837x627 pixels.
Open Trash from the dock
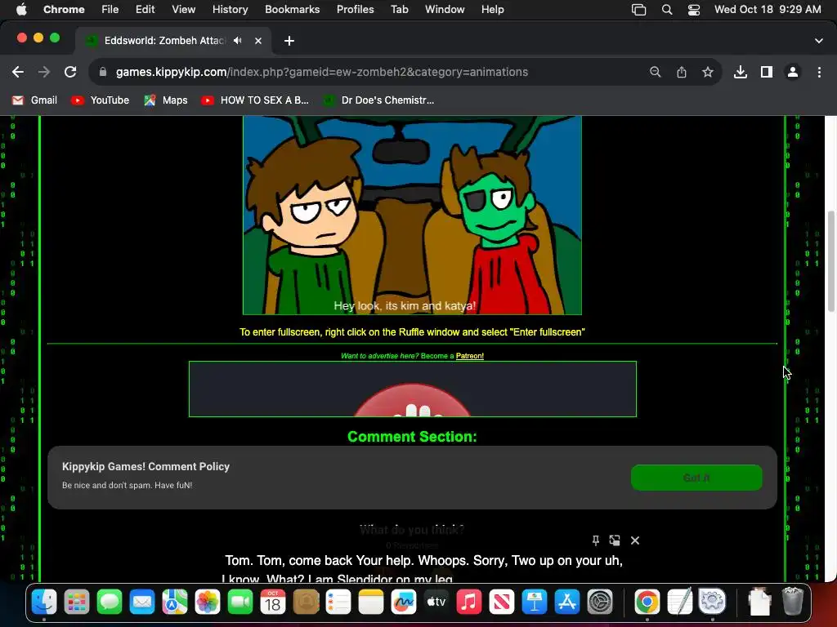(793, 602)
